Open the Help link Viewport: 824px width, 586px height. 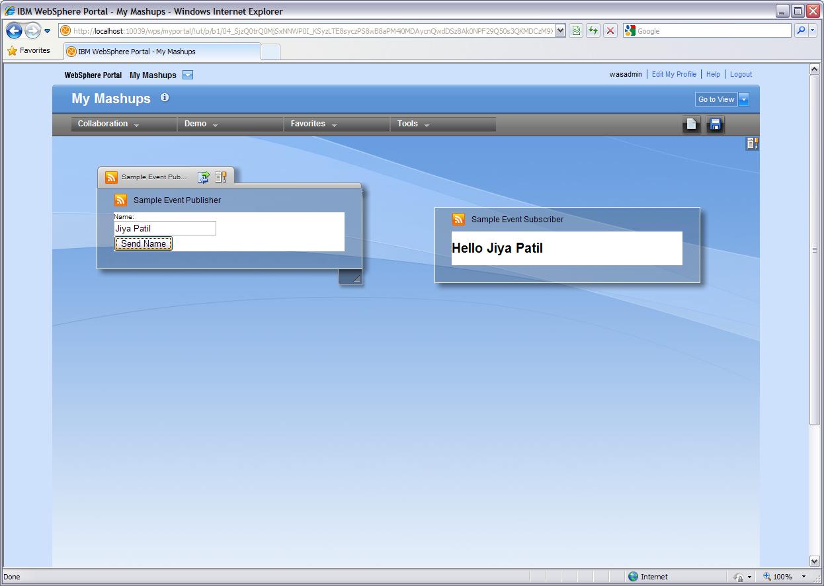pos(713,74)
